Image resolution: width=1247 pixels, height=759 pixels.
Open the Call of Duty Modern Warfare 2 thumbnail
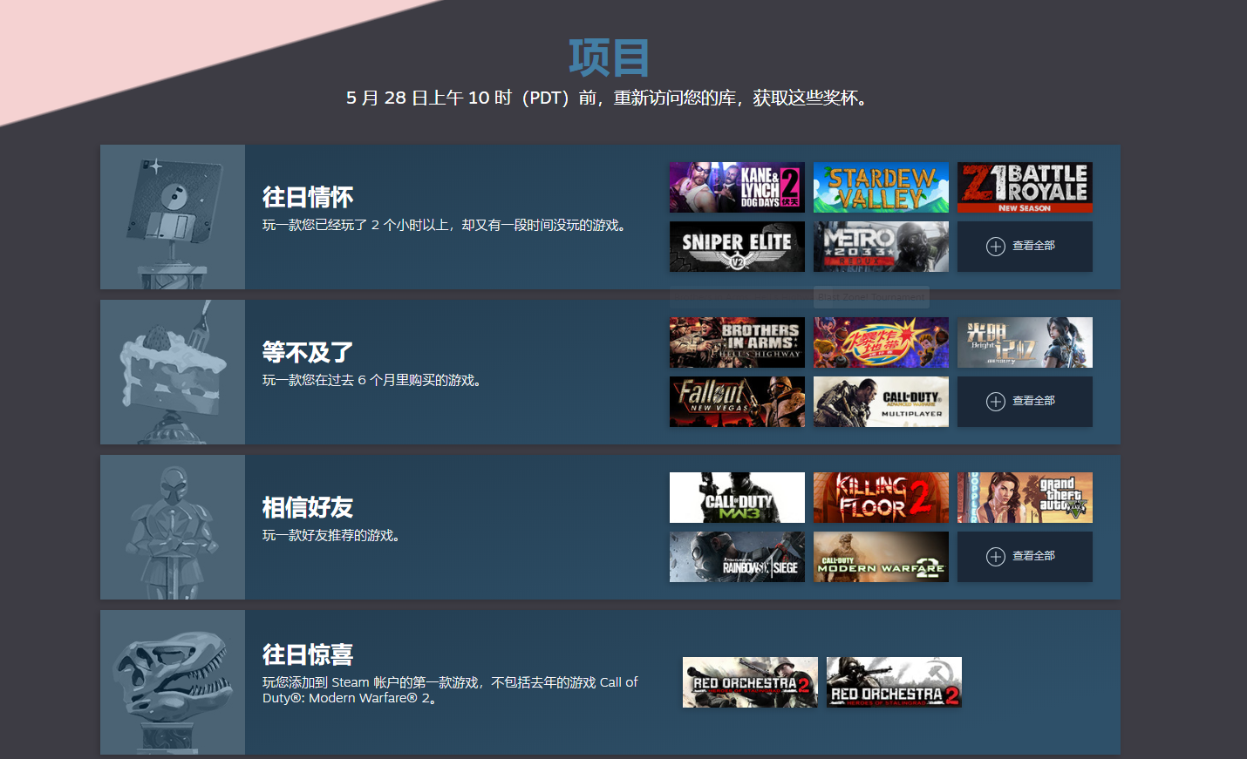tap(881, 557)
